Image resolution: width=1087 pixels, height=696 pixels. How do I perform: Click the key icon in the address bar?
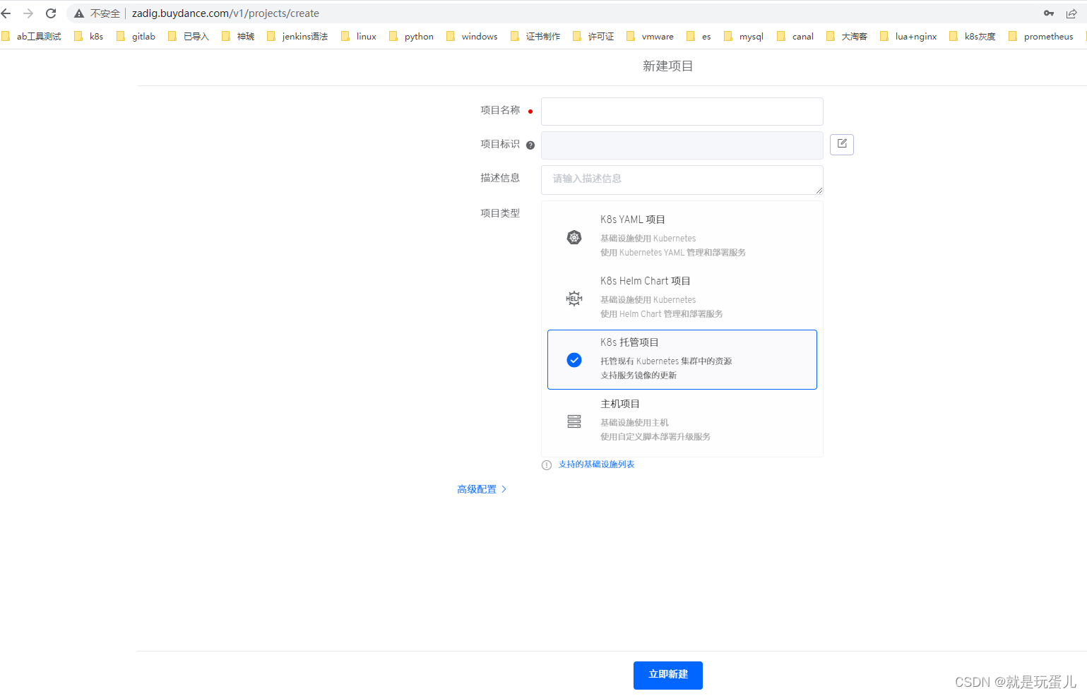coord(1047,13)
